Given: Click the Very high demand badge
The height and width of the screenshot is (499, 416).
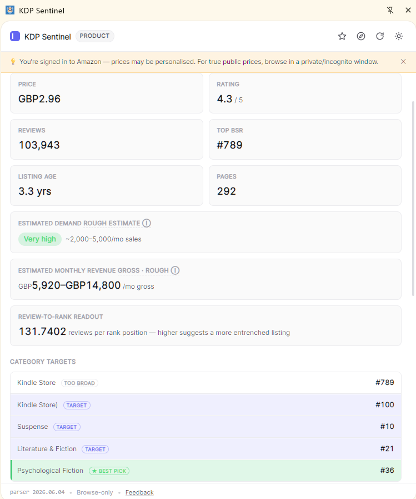Looking at the screenshot, I should pyautogui.click(x=40, y=239).
